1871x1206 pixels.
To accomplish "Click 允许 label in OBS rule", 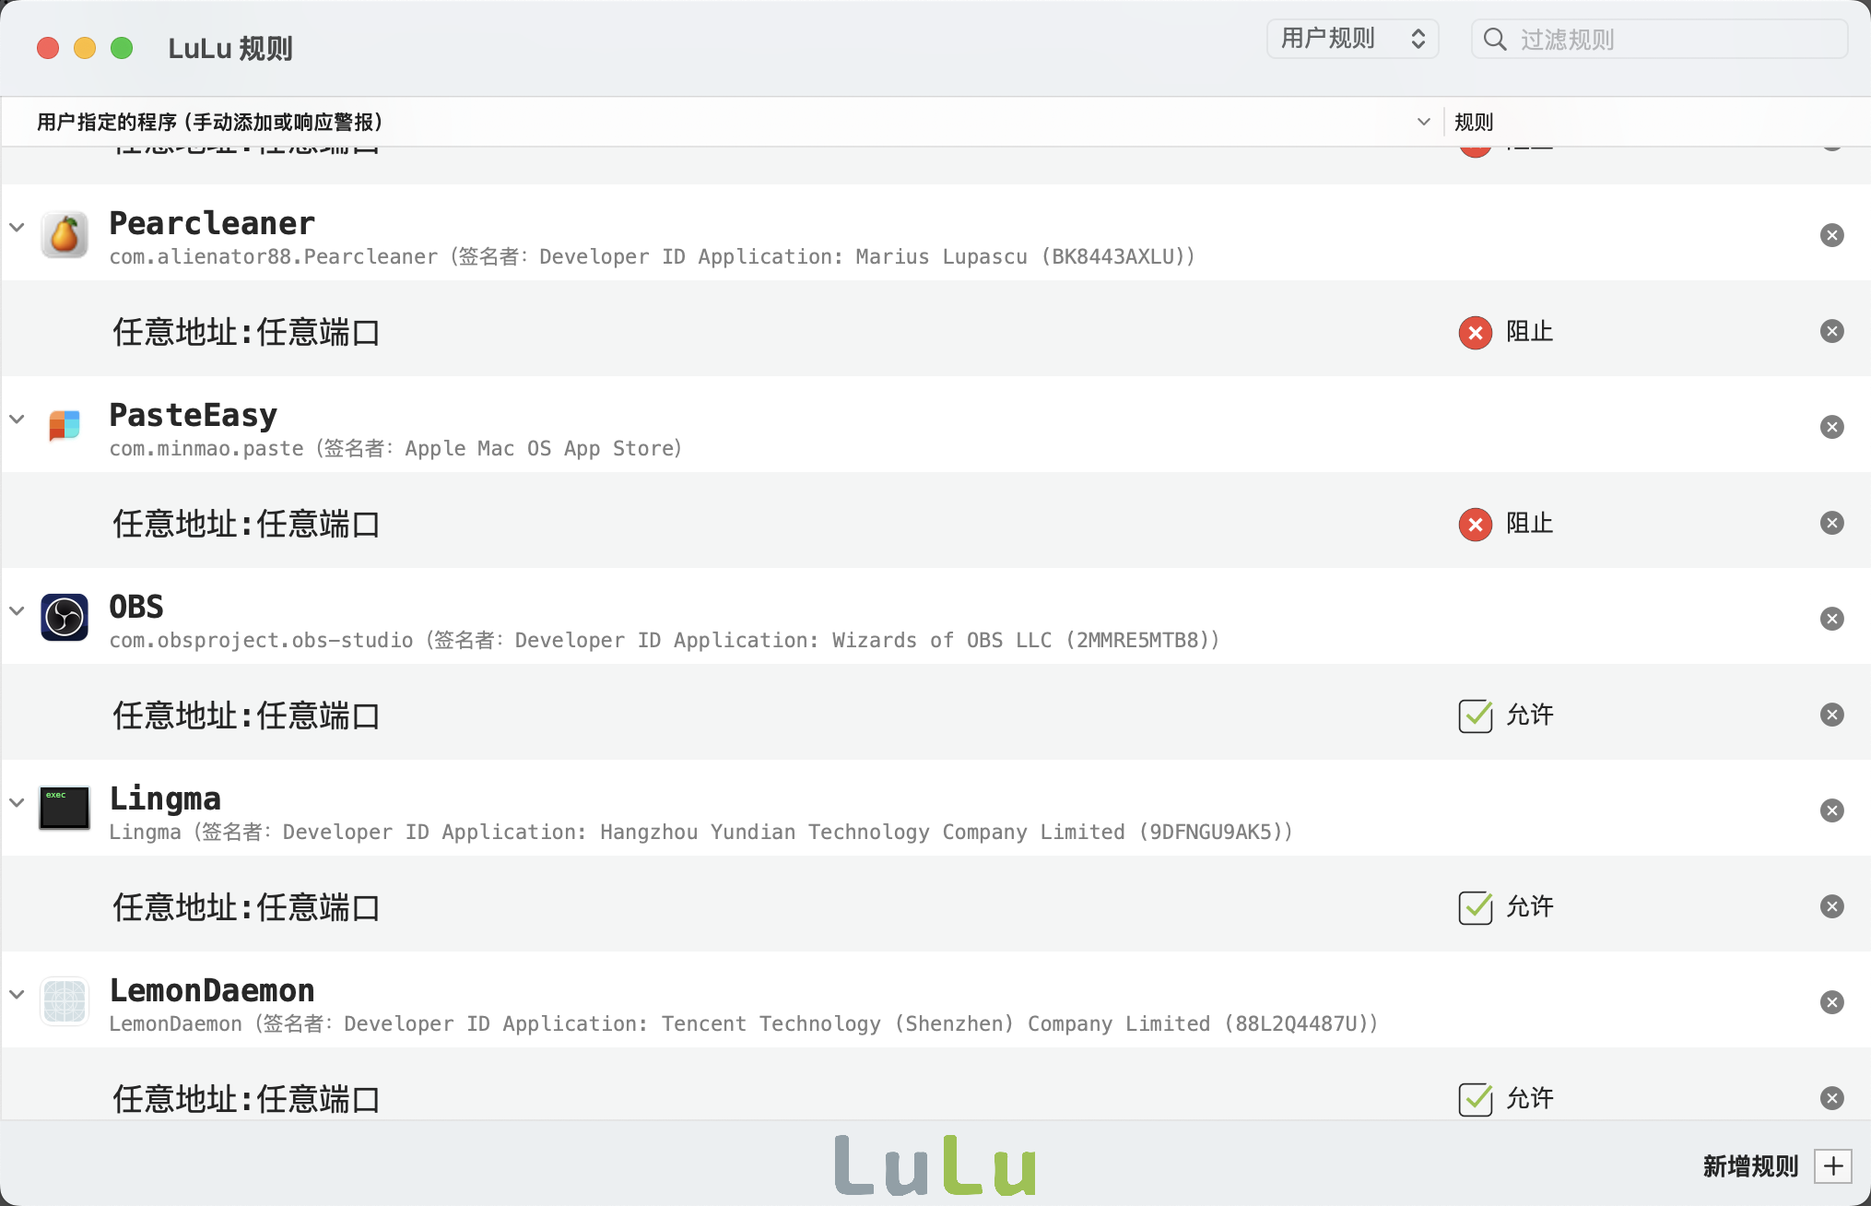I will click(x=1530, y=715).
